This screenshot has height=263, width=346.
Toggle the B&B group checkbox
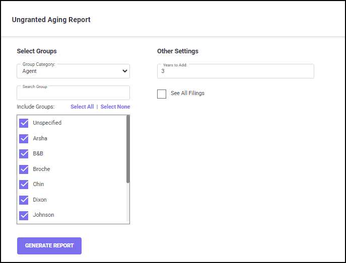tap(24, 154)
